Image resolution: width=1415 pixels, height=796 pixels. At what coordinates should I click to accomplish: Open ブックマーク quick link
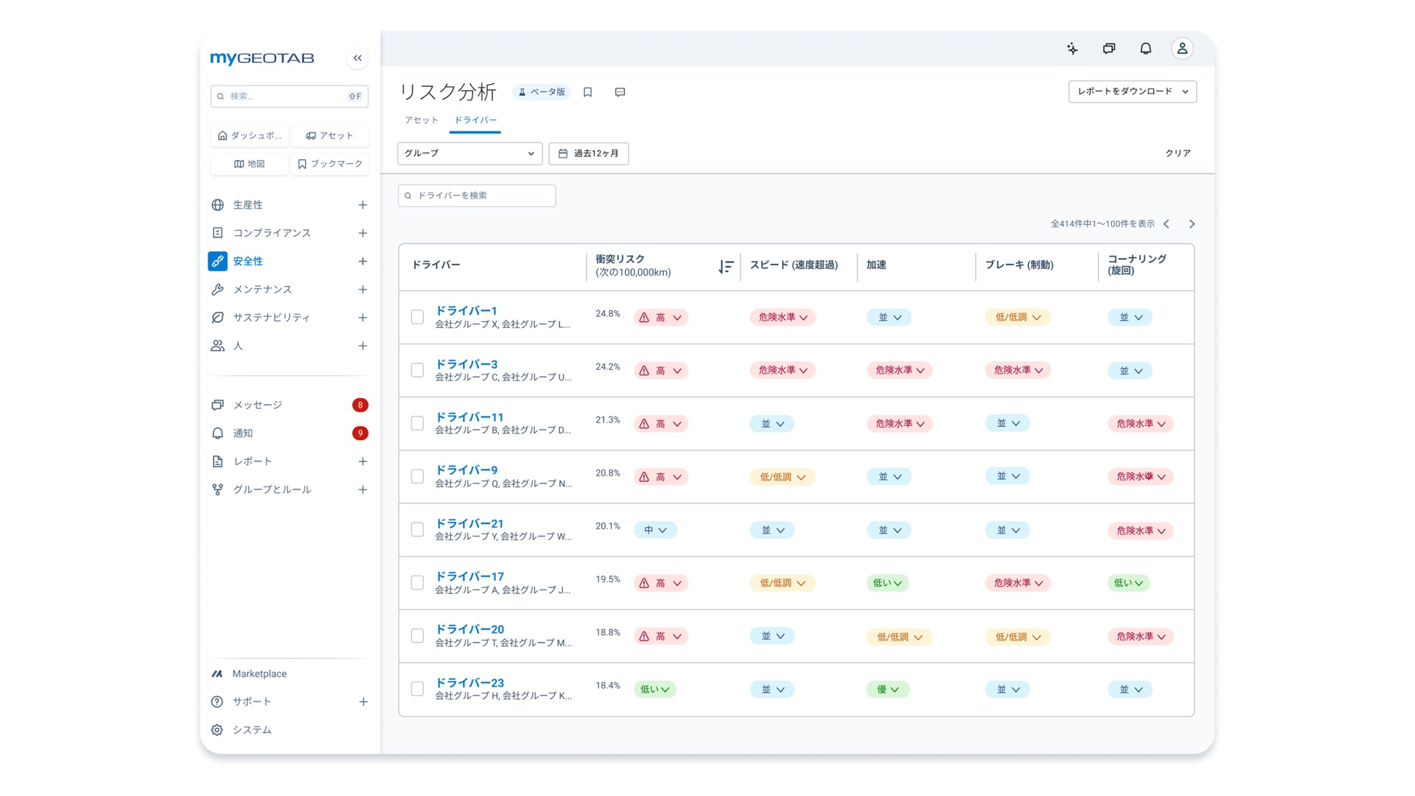click(x=329, y=164)
